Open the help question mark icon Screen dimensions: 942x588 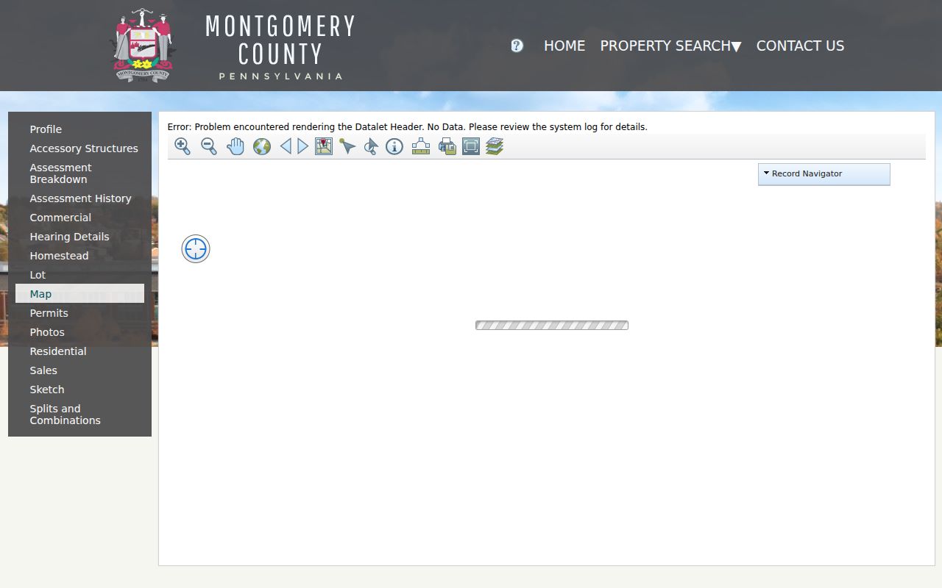(x=517, y=46)
